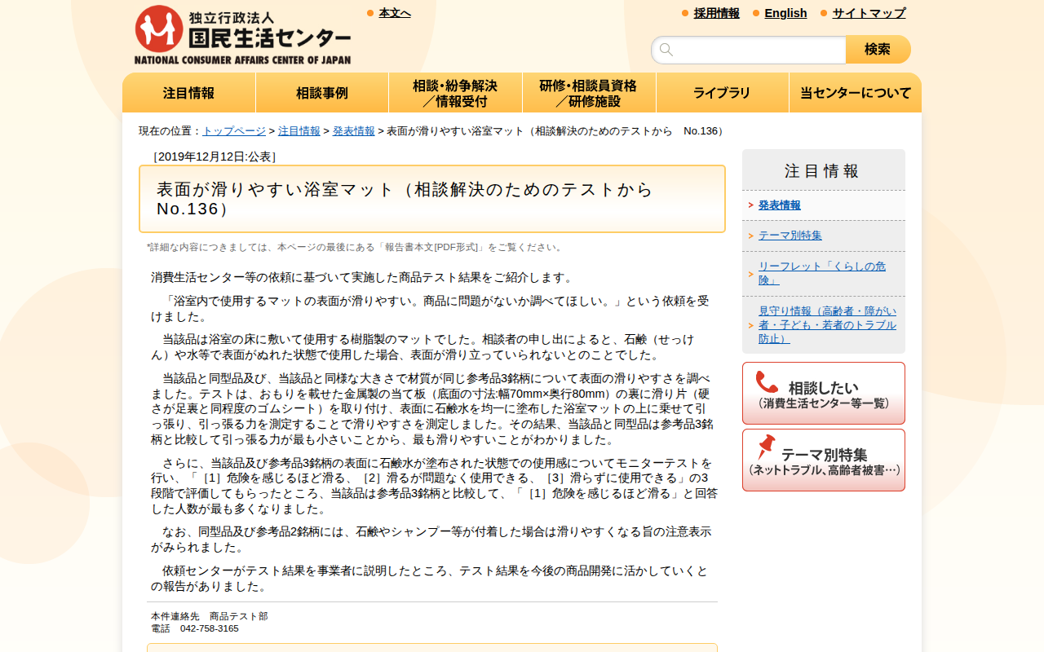
Task: Click the article title 表面が滑りやすい浴室マット
Action: pos(405,200)
